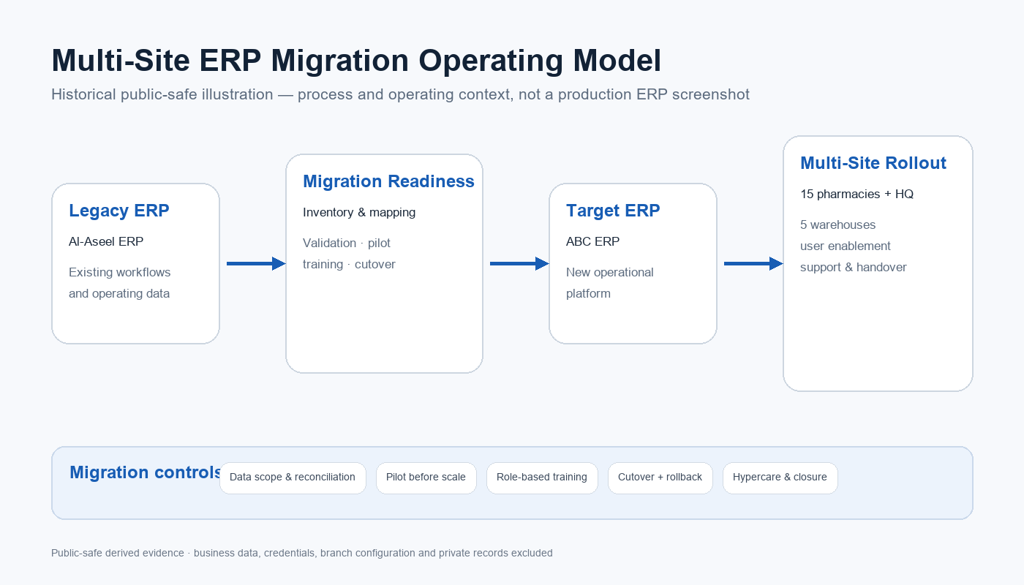Click the Target ERP heading
The width and height of the screenshot is (1024, 585).
(x=613, y=211)
